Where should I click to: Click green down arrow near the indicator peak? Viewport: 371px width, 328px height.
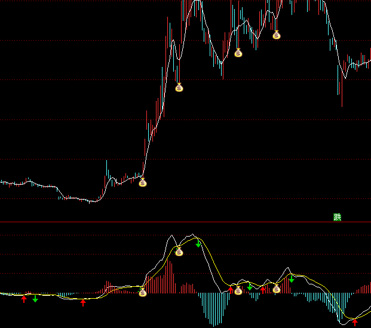tap(198, 243)
